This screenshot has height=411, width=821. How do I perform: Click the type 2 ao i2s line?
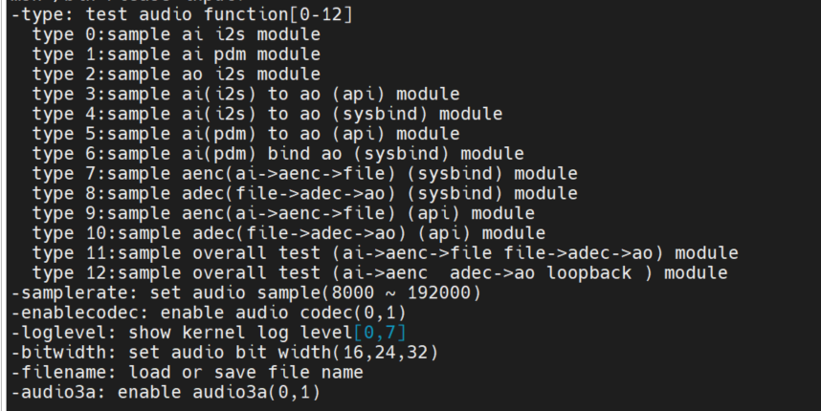176,75
